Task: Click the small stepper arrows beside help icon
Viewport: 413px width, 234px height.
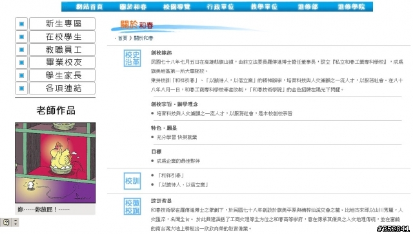Action: pos(15,222)
